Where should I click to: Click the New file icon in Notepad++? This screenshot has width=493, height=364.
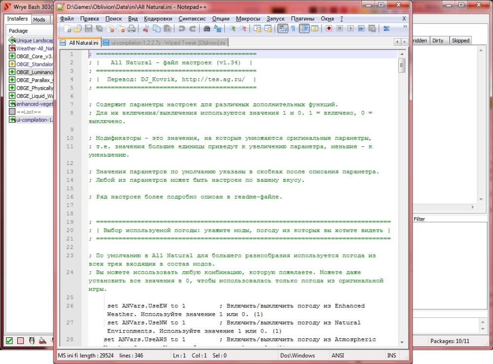[x=67, y=29]
